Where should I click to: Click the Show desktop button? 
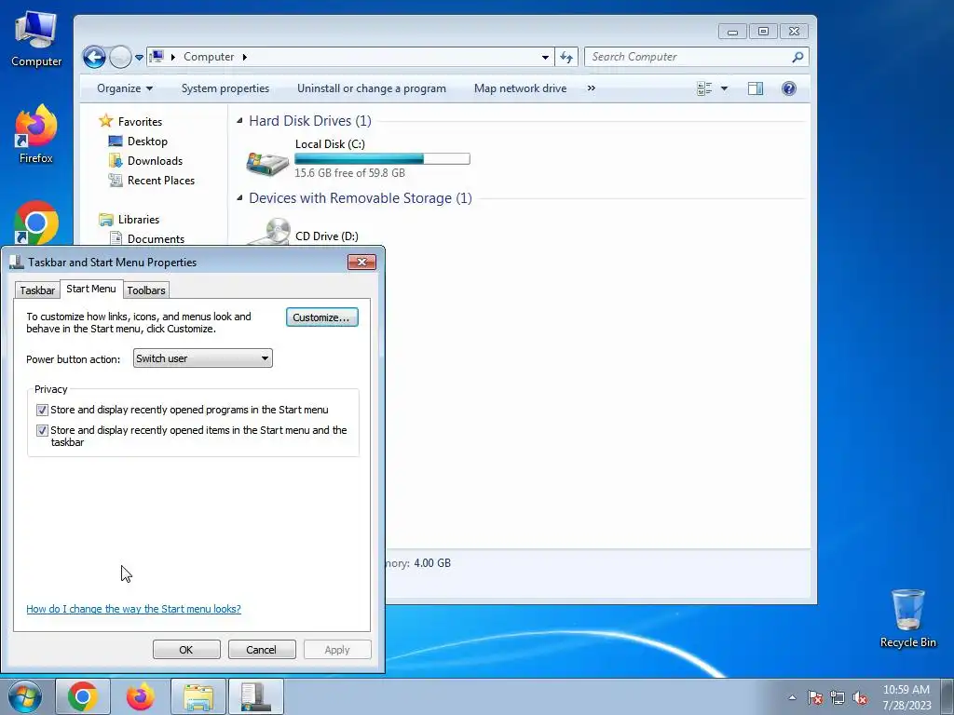coord(947,696)
